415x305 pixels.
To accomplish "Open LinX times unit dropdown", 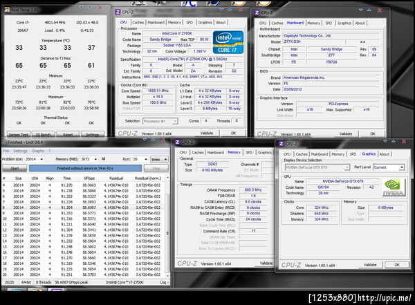I will [x=159, y=159].
